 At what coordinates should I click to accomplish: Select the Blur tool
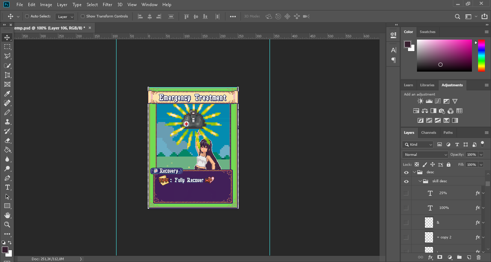[x=7, y=159]
